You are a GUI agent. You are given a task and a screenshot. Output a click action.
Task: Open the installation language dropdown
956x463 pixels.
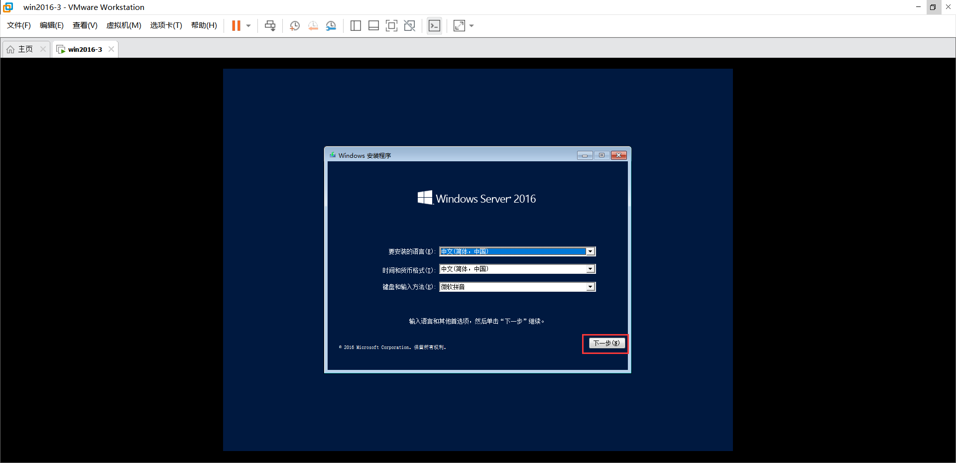(591, 251)
